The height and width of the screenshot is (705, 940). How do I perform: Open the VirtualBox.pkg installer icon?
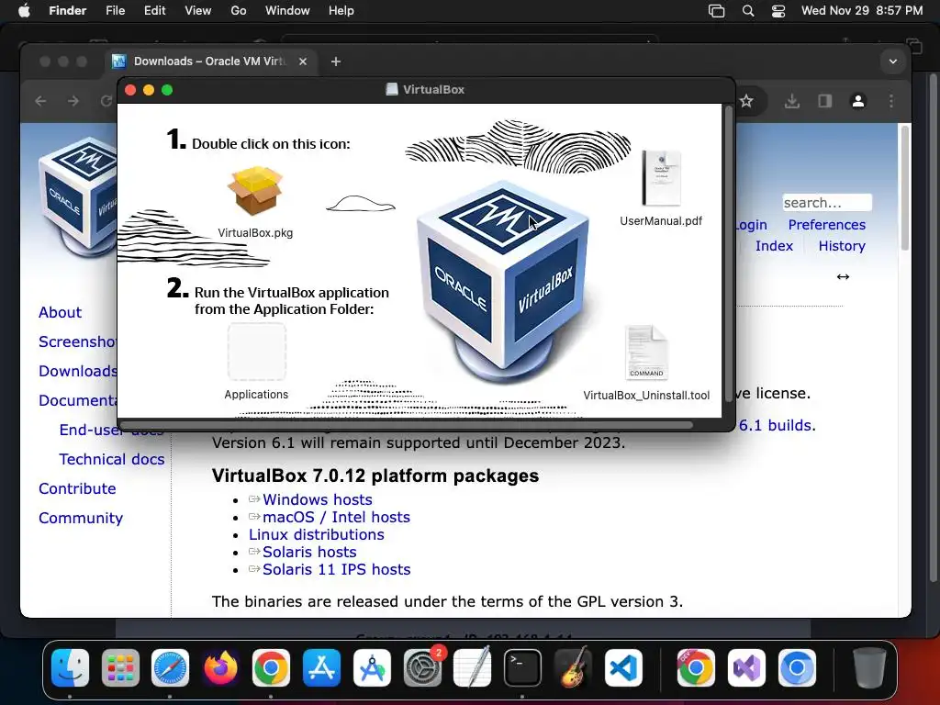(255, 191)
